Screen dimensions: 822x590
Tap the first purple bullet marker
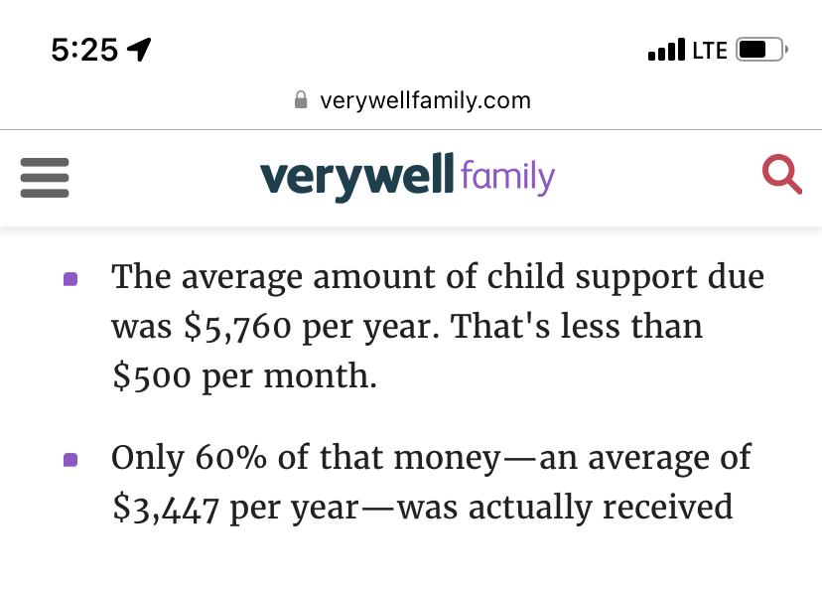click(x=70, y=279)
